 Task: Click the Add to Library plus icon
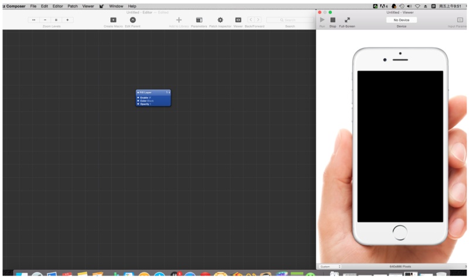click(x=179, y=20)
